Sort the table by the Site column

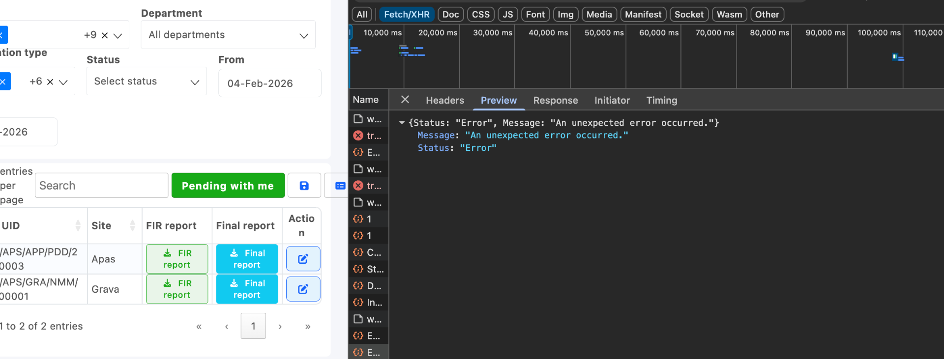(132, 225)
